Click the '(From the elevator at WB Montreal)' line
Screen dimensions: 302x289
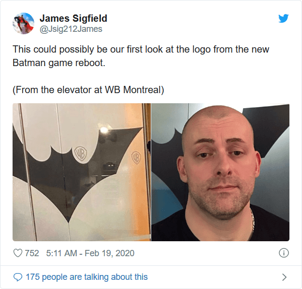[88, 90]
